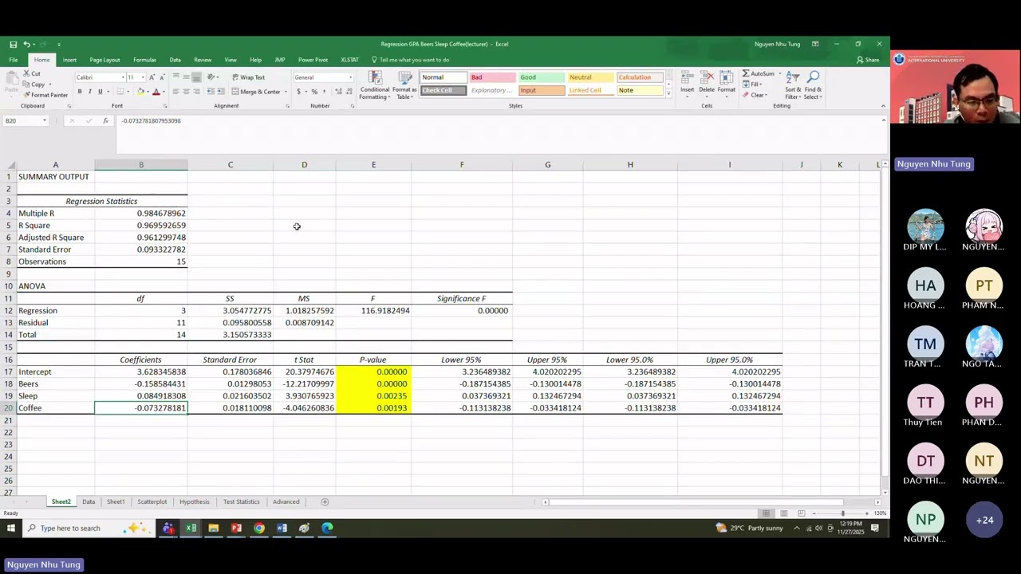Open the Test Statistics sheet tab

[x=241, y=502]
